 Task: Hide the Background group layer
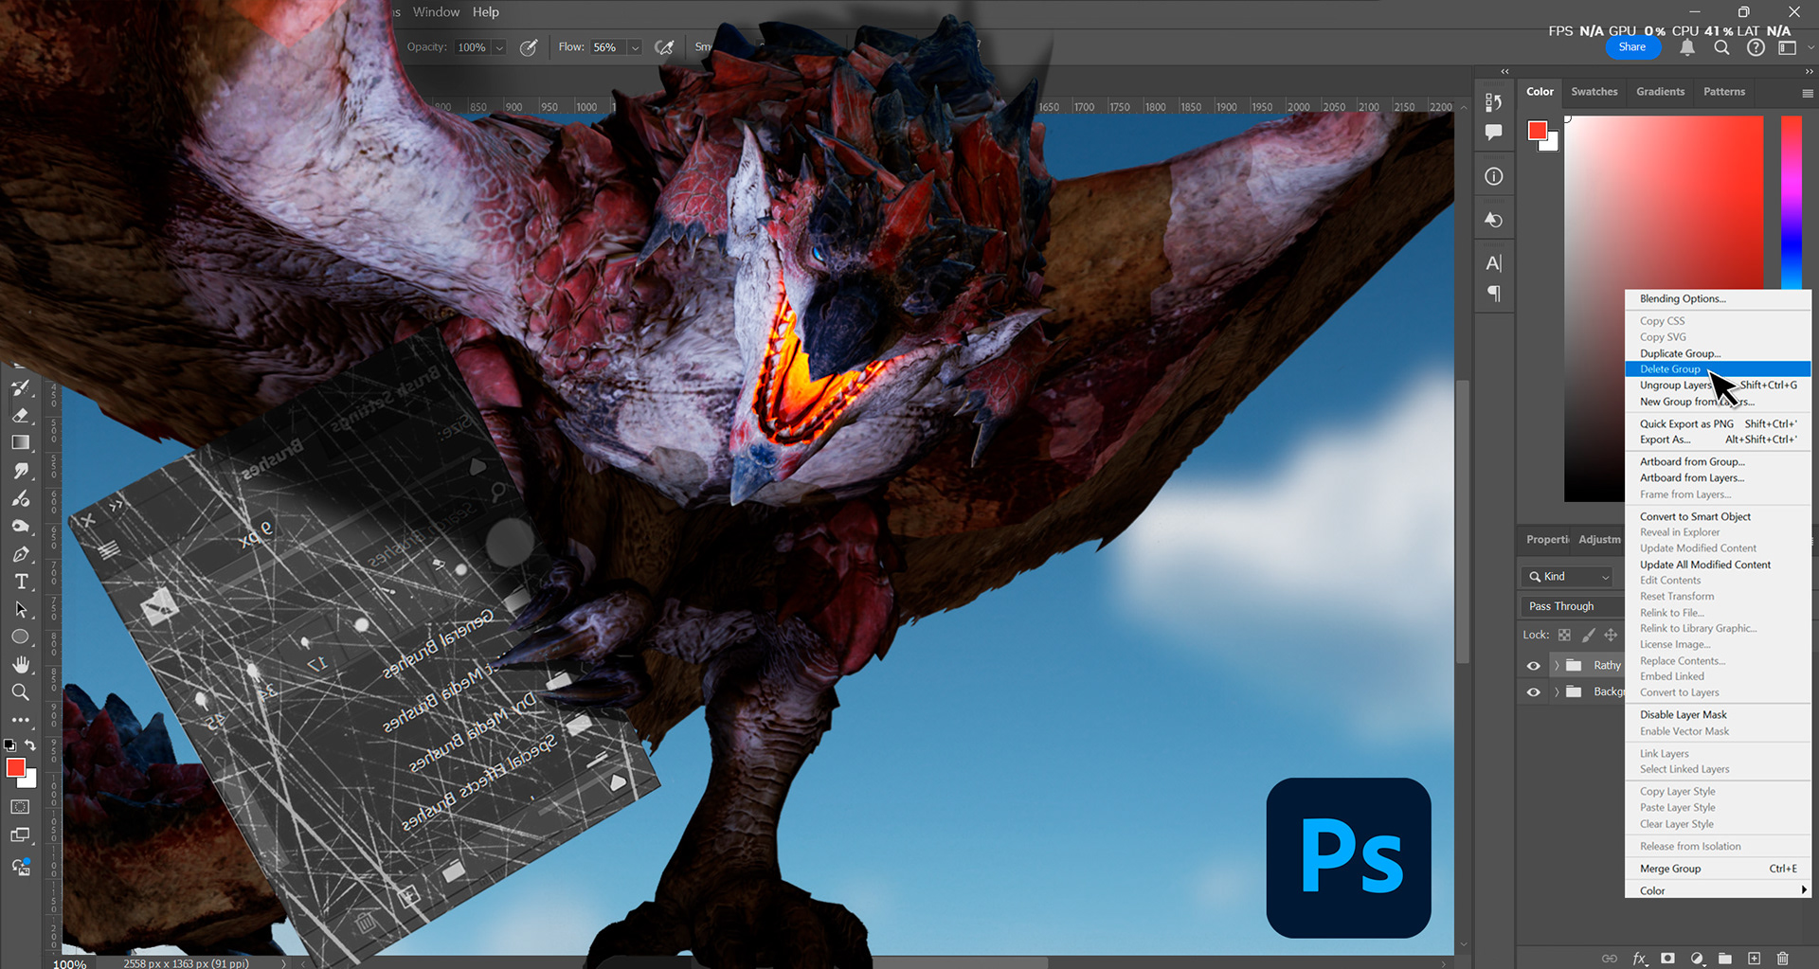point(1533,692)
